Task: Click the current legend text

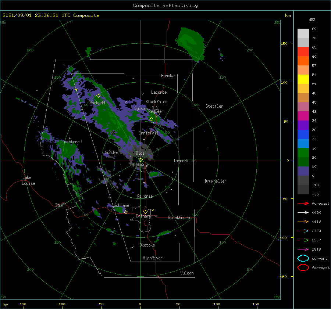Action: 320,259
